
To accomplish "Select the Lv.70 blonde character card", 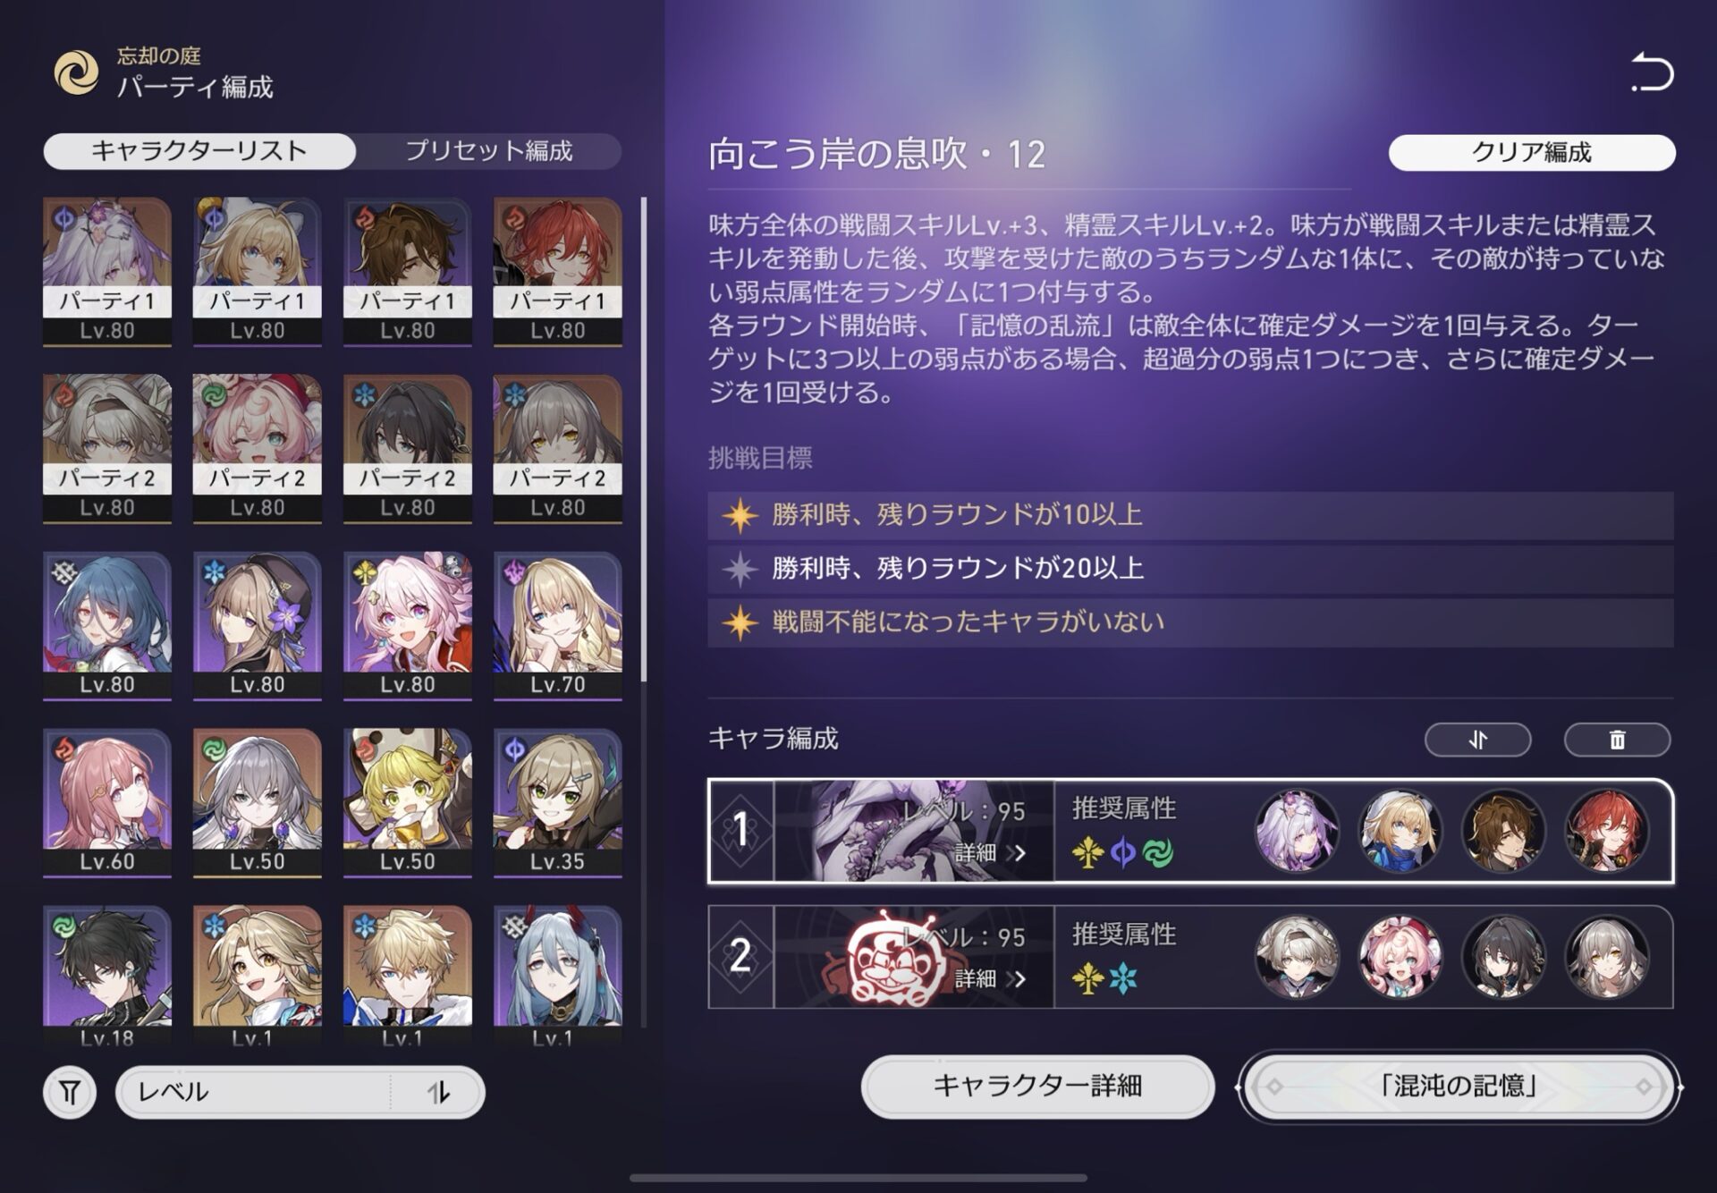I will pos(558,625).
